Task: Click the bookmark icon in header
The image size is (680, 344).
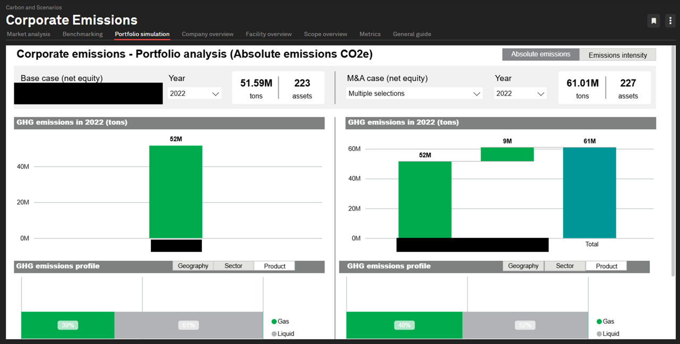Action: point(654,21)
